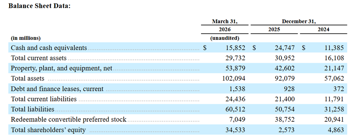The height and width of the screenshot is (138, 354).
Task: Click the Balance Sheet Data heading
Action: pos(40,6)
